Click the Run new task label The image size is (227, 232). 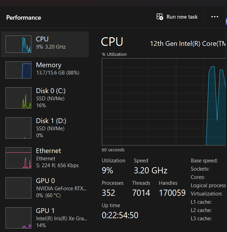182,17
